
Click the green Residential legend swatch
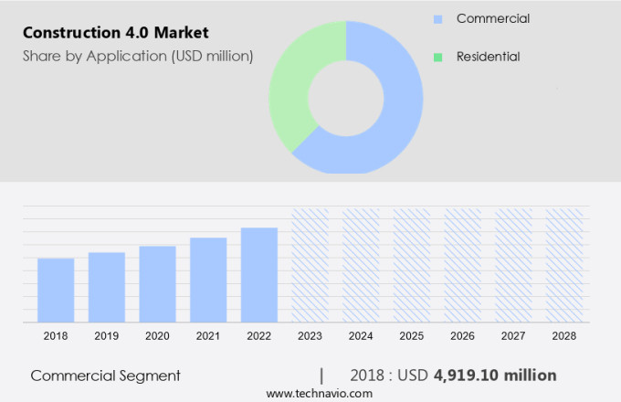438,58
